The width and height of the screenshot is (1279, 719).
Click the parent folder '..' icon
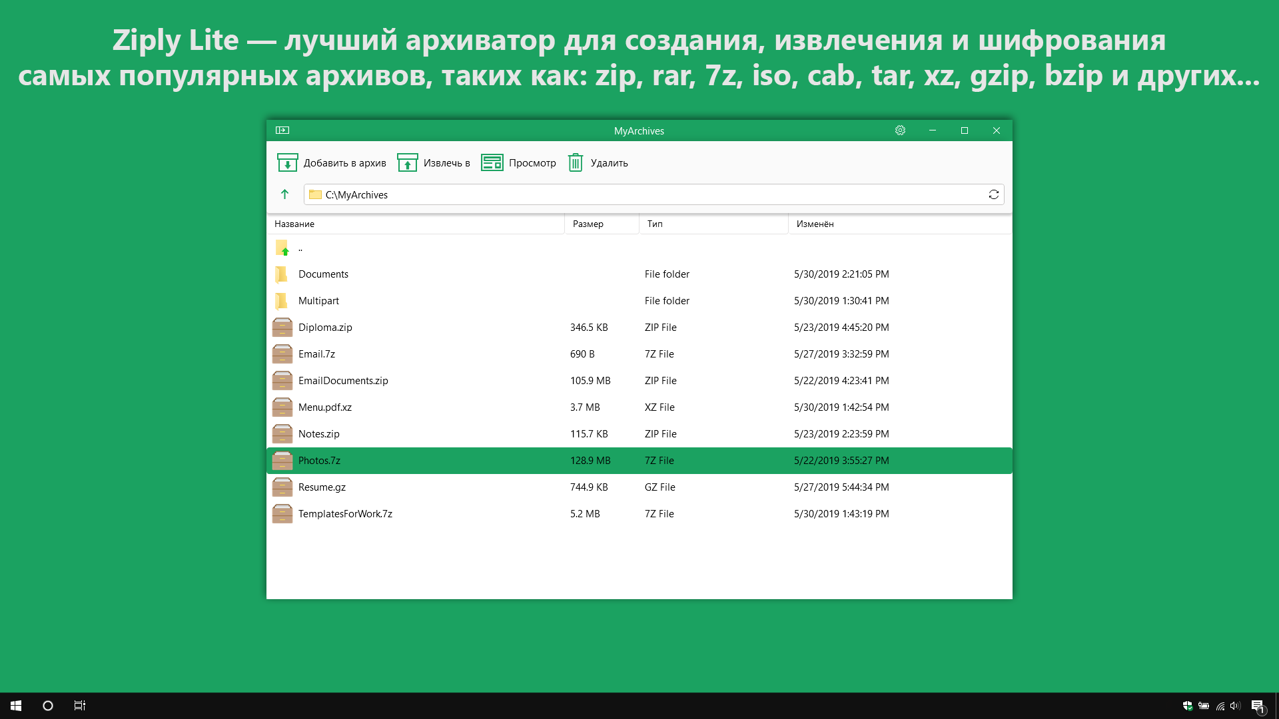point(282,248)
